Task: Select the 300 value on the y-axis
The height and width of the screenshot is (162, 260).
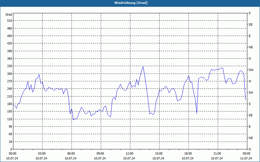Action: coord(10,74)
